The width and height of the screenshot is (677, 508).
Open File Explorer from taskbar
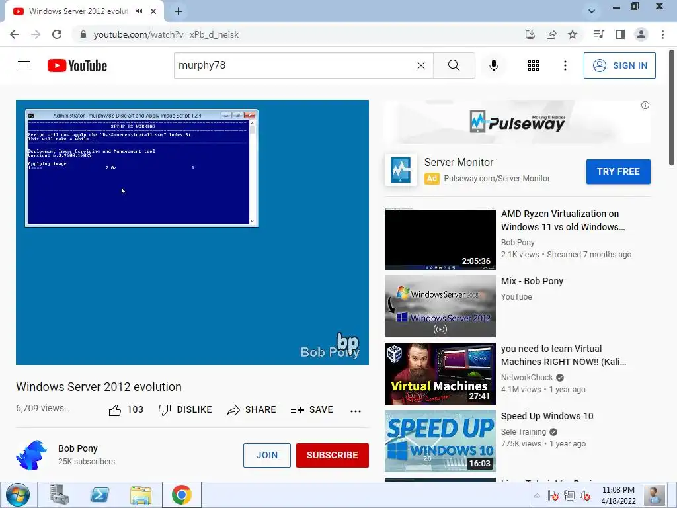pyautogui.click(x=140, y=495)
